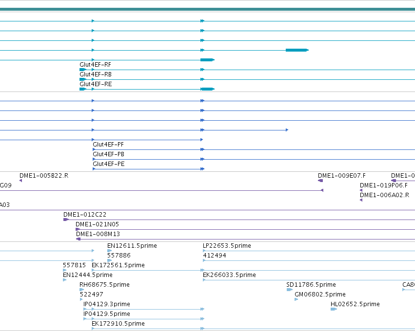Select the RH68675.5prime EST label

(104, 285)
